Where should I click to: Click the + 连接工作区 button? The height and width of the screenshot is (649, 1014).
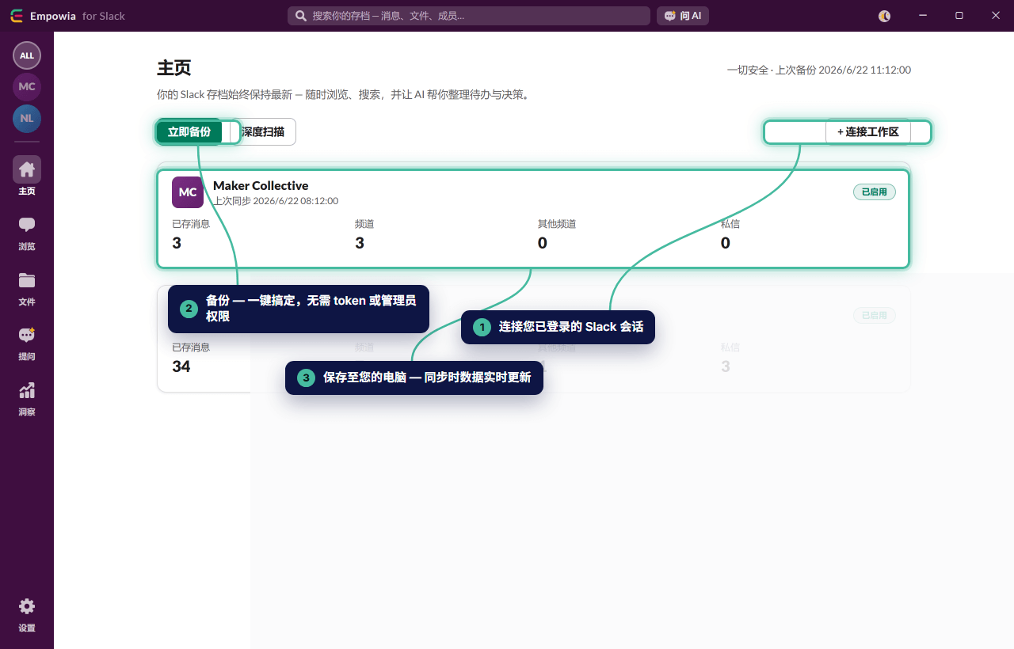tap(868, 132)
